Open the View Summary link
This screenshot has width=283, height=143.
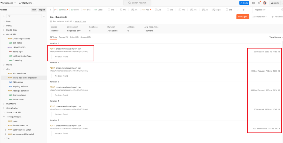tap(276, 37)
